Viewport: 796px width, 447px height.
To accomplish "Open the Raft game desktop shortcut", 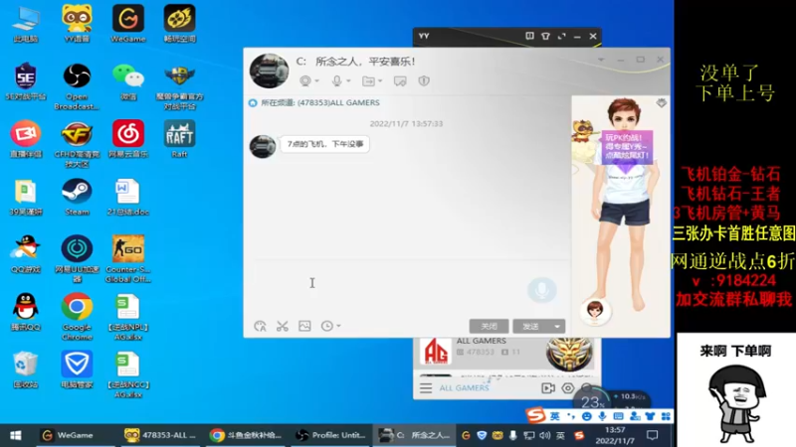I will 179,139.
